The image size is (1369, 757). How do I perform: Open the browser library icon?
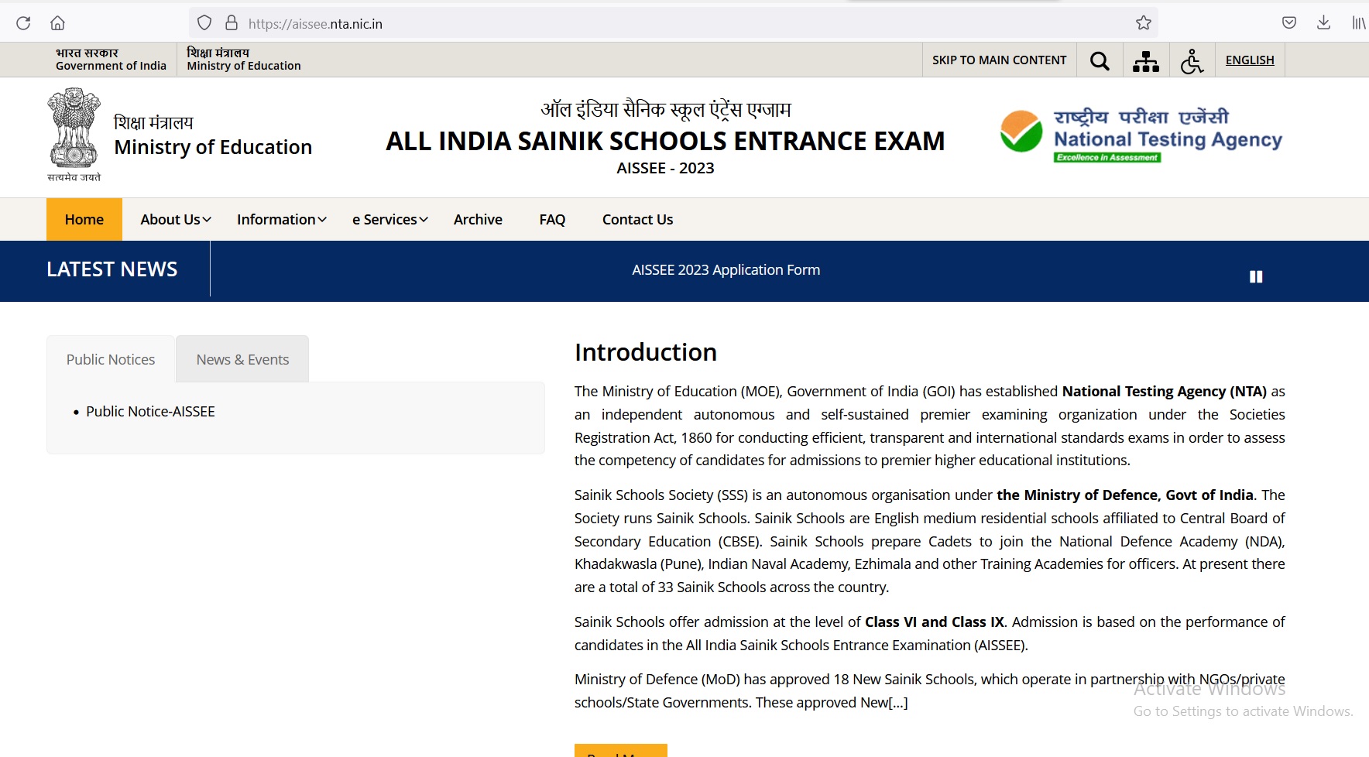(x=1359, y=23)
